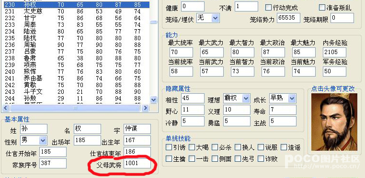Click the 寿命 field showing 7
Viewport: 365px width, 178px height.
pyautogui.click(x=283, y=110)
